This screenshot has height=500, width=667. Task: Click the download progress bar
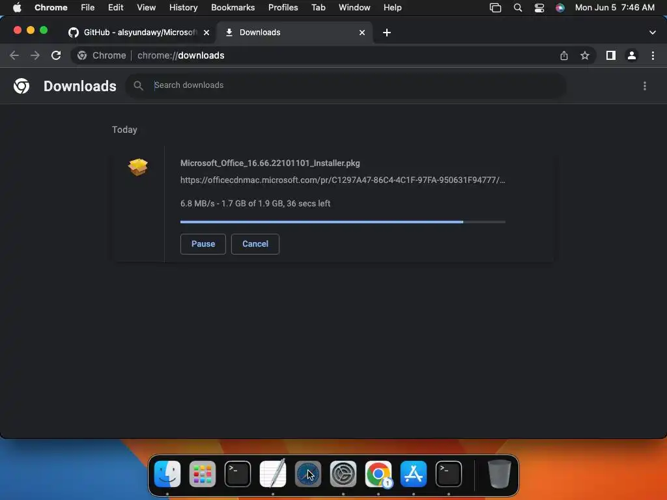click(x=343, y=222)
